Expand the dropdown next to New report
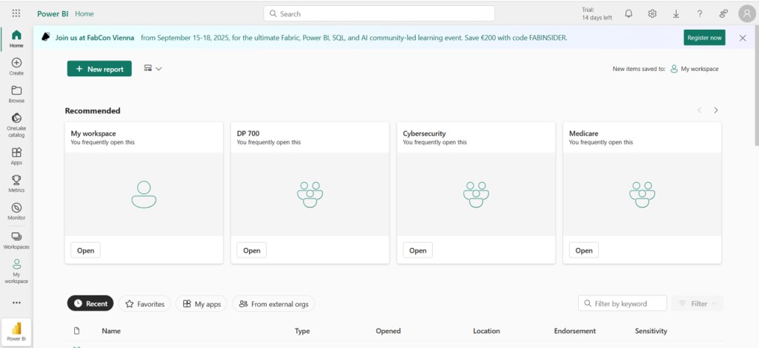This screenshot has height=348, width=759. (x=153, y=69)
